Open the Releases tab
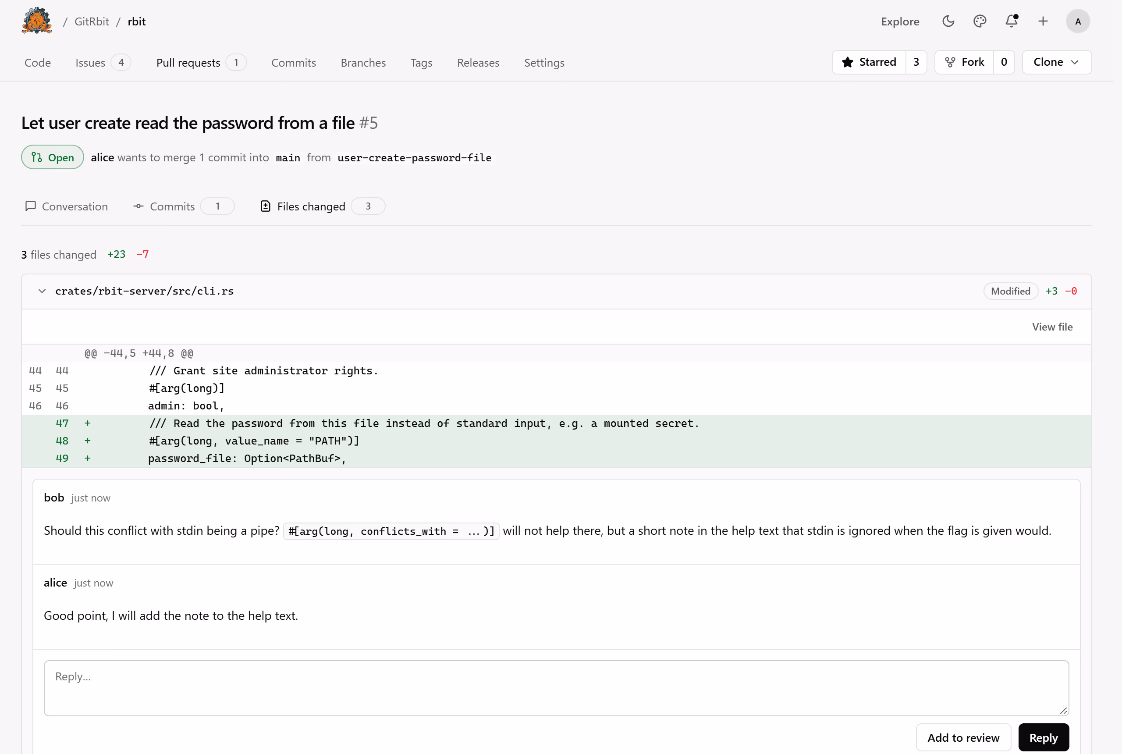Viewport: 1122px width, 754px height. 478,63
